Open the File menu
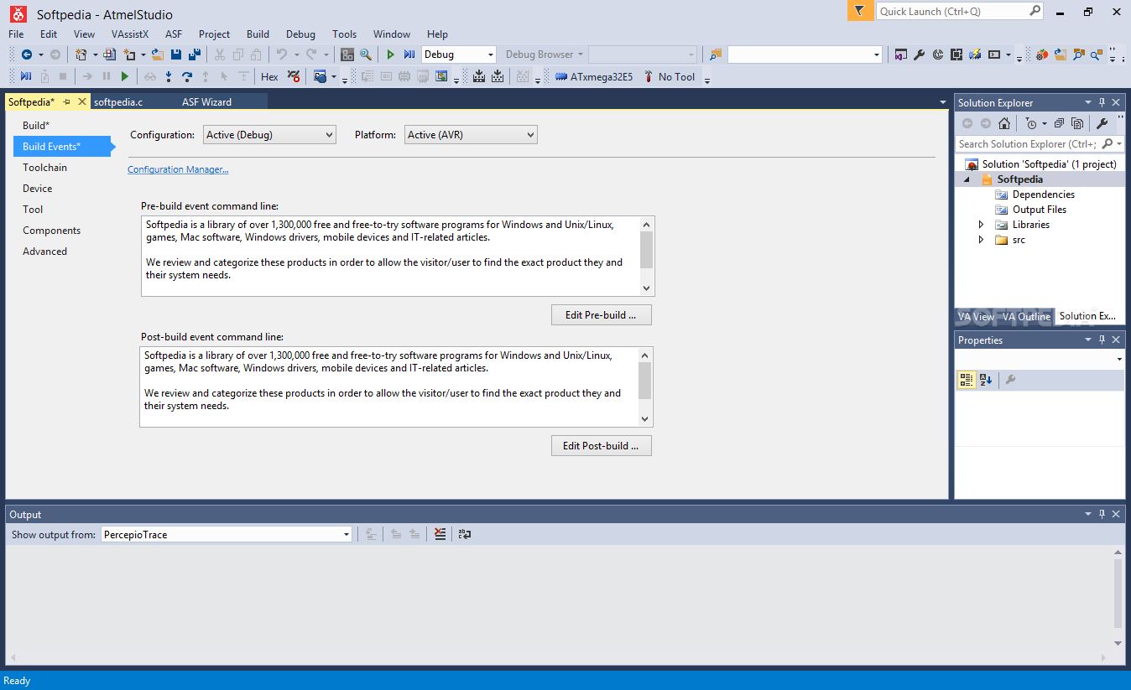Viewport: 1131px width, 690px height. (x=16, y=34)
